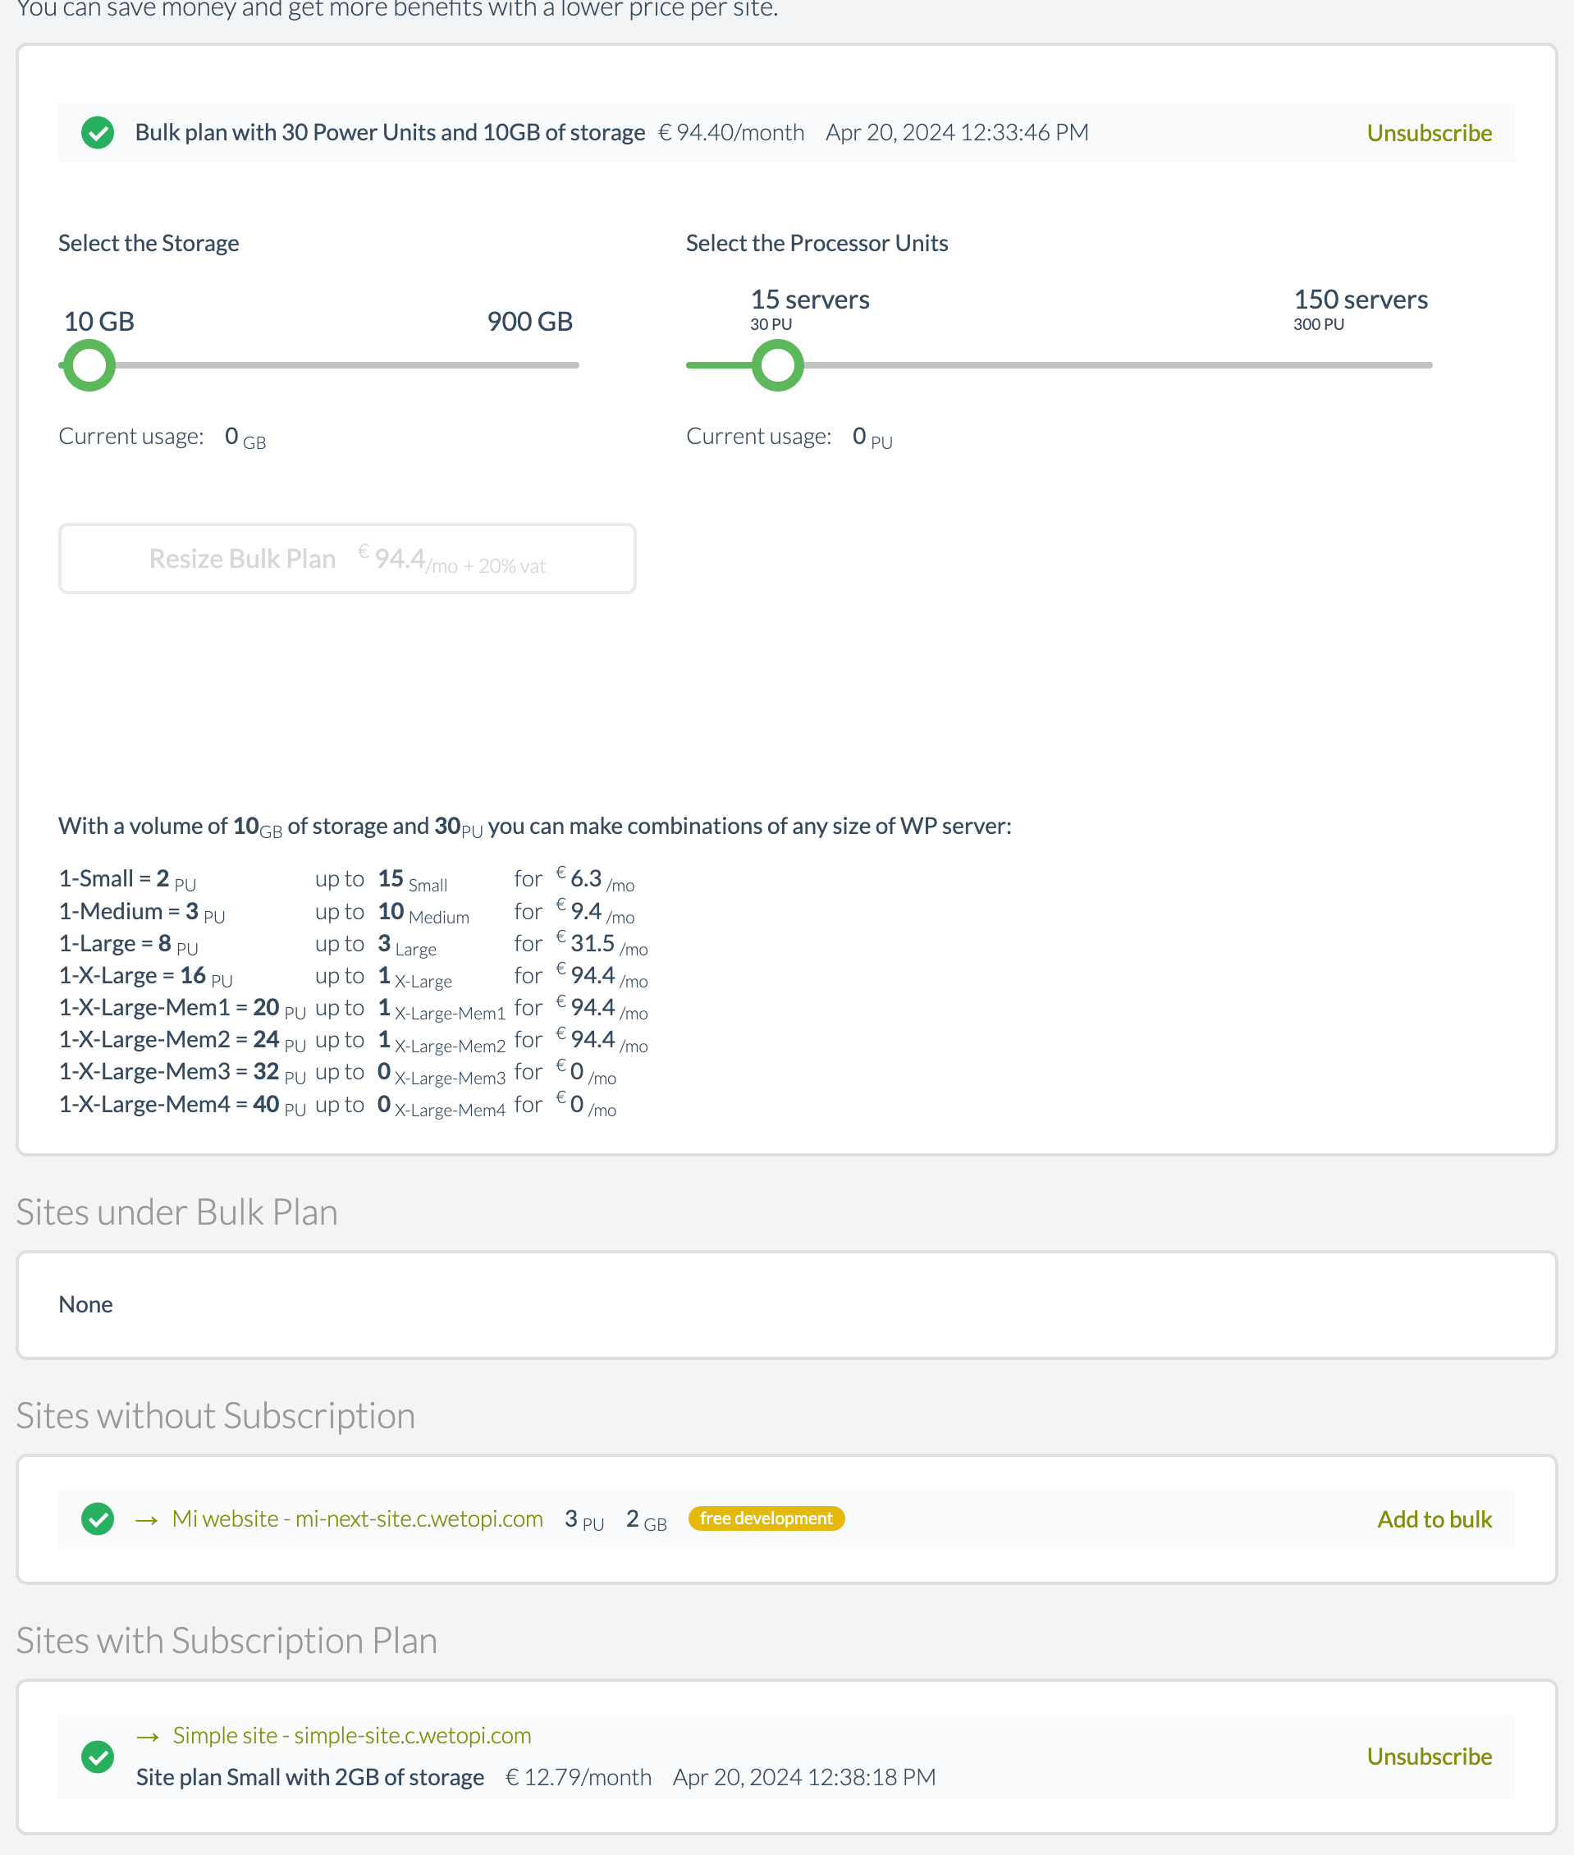Click the '10 GB' storage minimum label

pos(98,321)
